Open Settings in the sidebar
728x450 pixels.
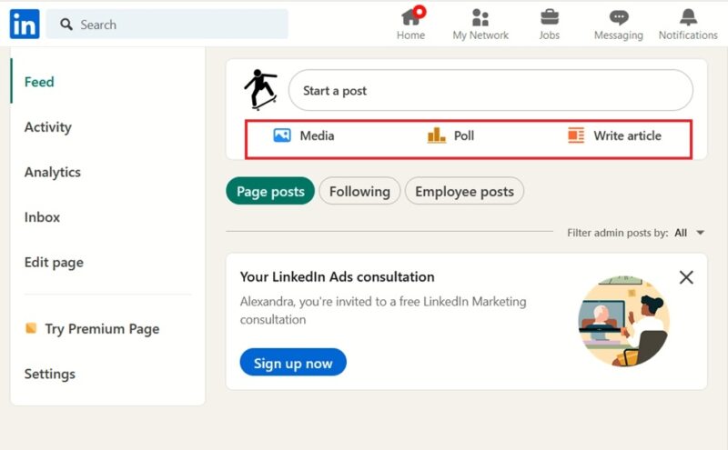(x=50, y=374)
